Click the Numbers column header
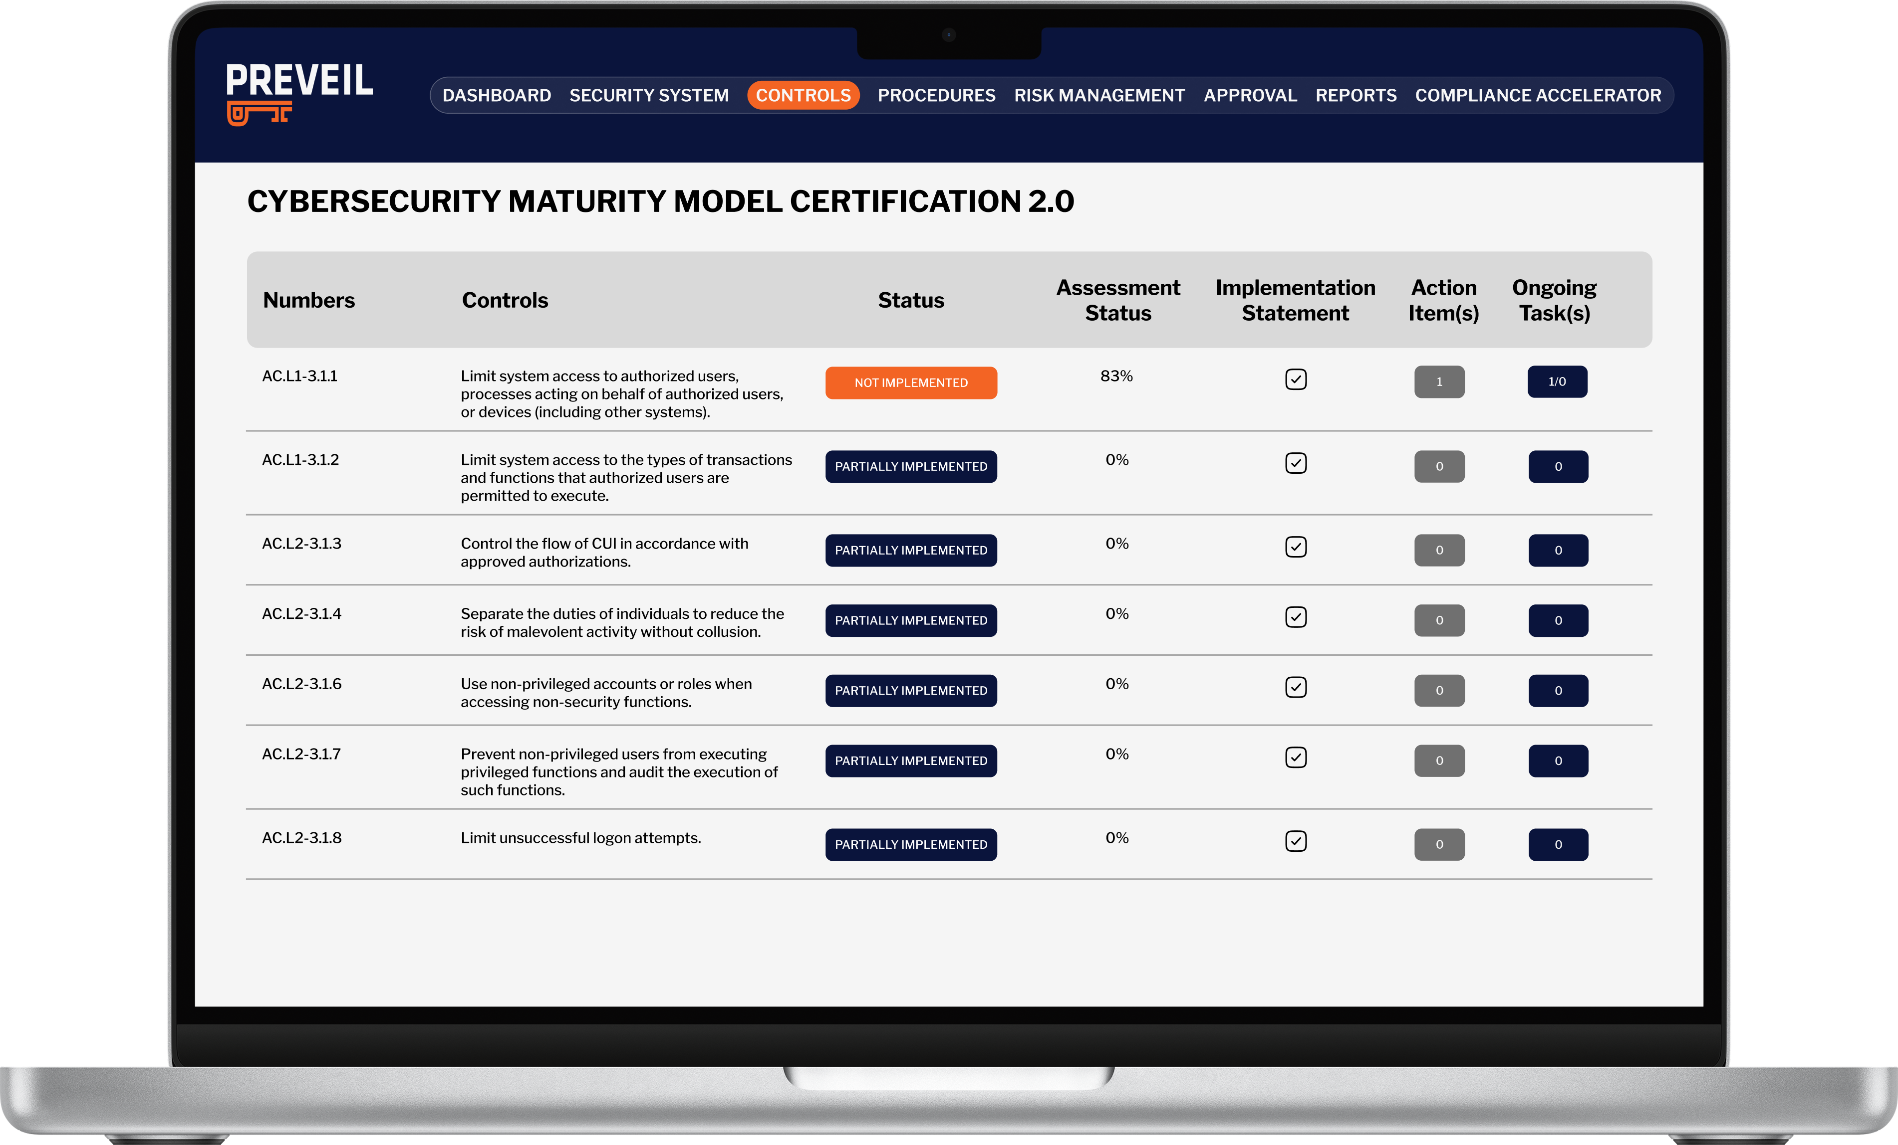Image resolution: width=1898 pixels, height=1145 pixels. click(309, 300)
